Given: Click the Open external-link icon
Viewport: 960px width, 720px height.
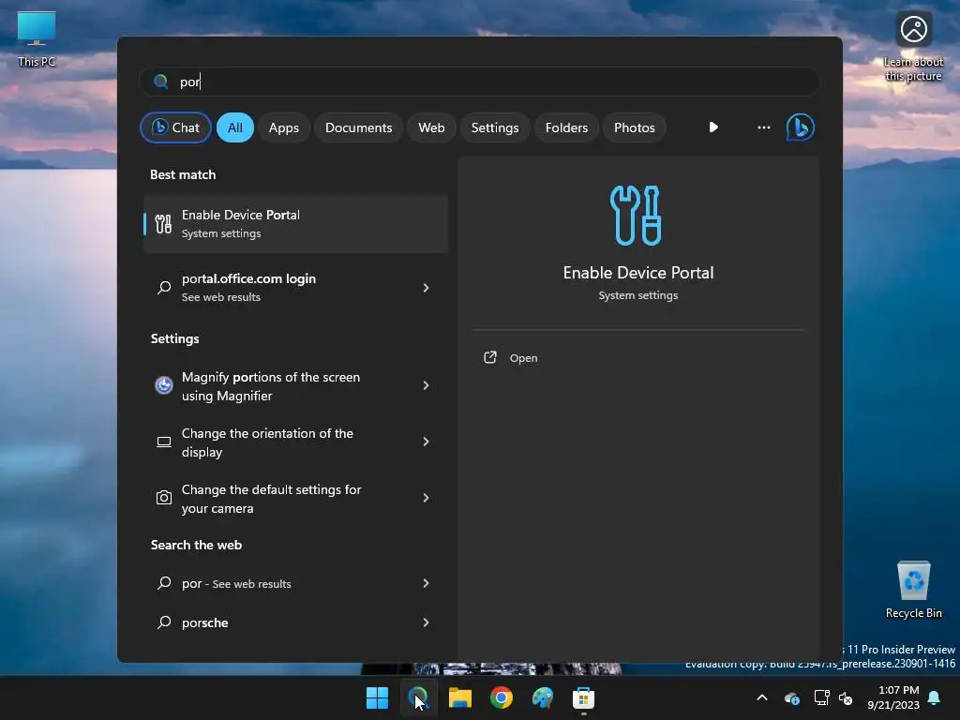Looking at the screenshot, I should click(489, 357).
